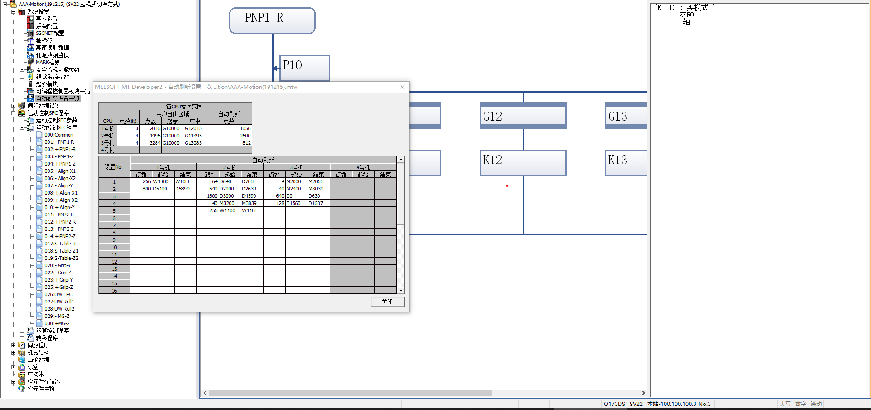Expand the 运算控制程序 node
871x410 pixels.
(x=22, y=331)
